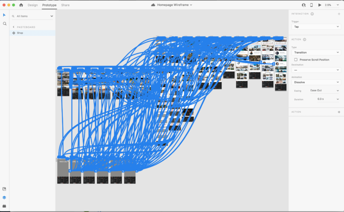344x212 pixels.
Task: Go to the Home screen icon
Action: click(21, 5)
